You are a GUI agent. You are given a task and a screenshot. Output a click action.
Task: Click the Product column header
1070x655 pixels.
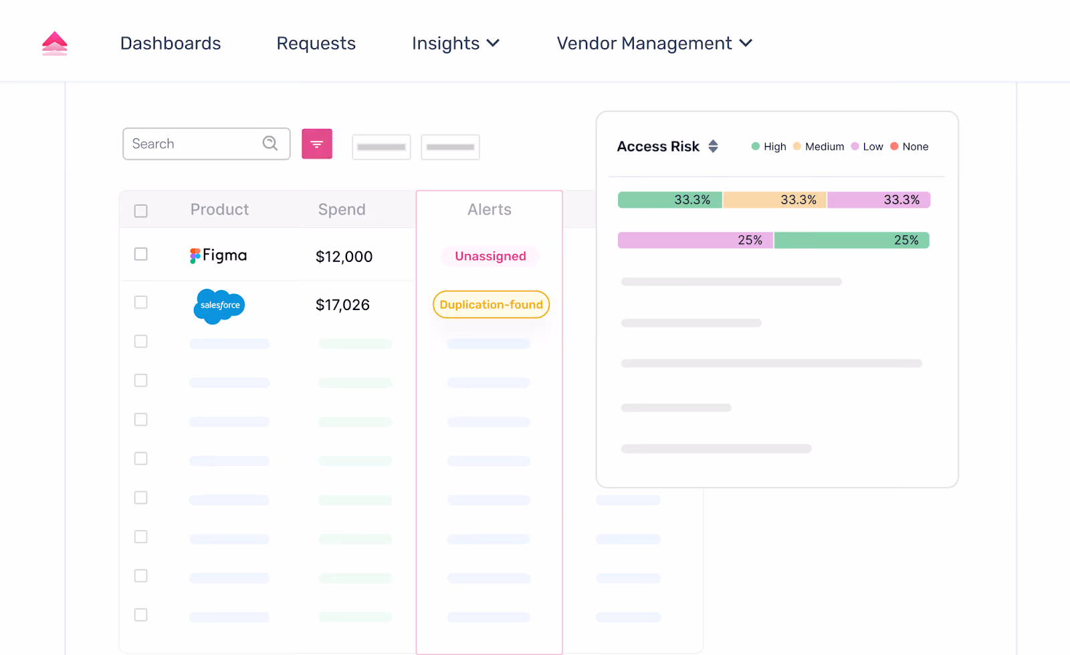(219, 210)
